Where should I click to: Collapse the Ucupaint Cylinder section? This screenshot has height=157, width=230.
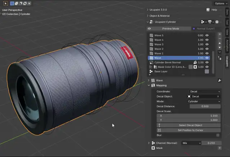click(148, 22)
